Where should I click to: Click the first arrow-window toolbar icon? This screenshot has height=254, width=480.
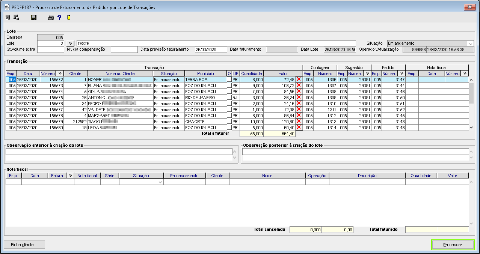[x=8, y=17]
